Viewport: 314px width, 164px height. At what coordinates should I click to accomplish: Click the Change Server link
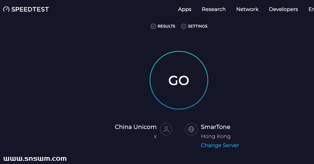(x=220, y=145)
